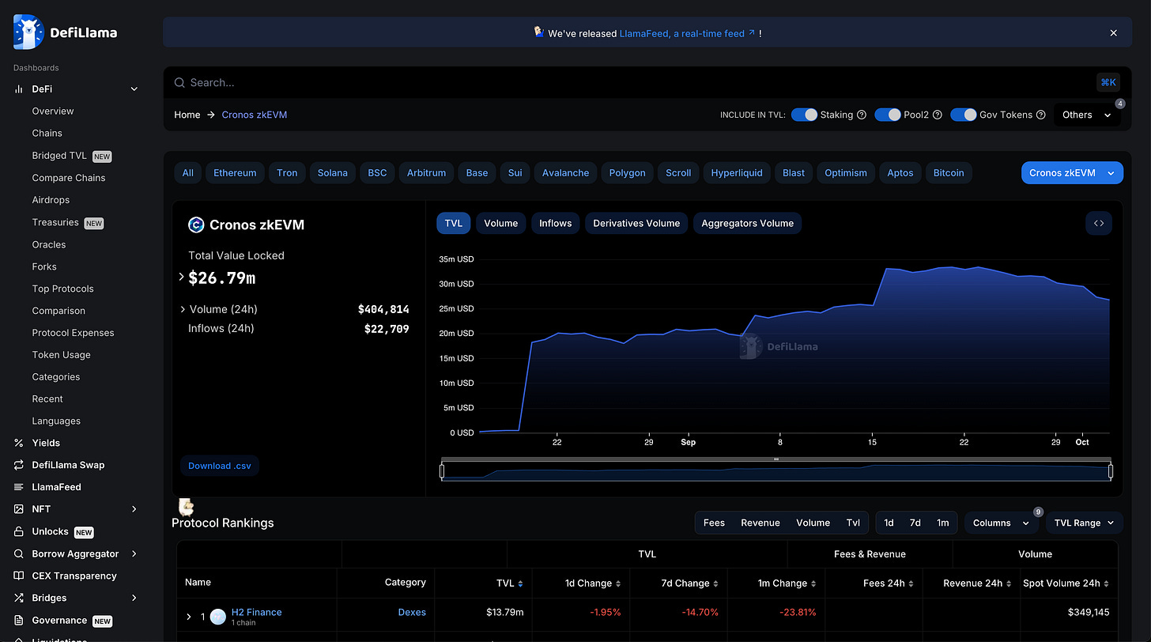Click the ⌘K shortcut badge
Image resolution: width=1151 pixels, height=642 pixels.
(1108, 82)
